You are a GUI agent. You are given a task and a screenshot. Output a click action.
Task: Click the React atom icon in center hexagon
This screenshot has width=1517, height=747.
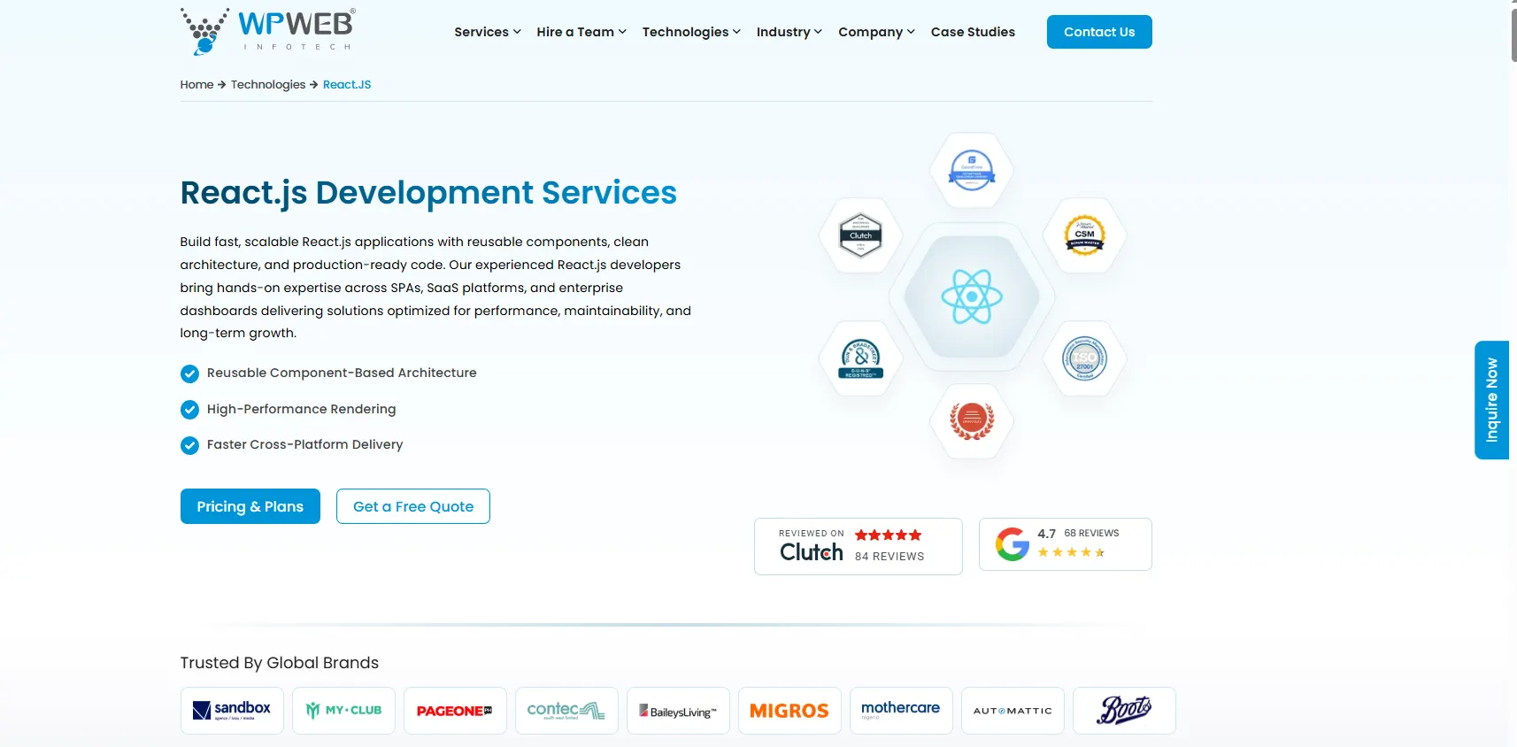(x=972, y=296)
